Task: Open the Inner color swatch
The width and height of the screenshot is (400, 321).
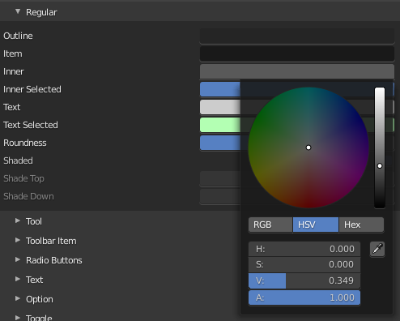Action: pyautogui.click(x=297, y=71)
